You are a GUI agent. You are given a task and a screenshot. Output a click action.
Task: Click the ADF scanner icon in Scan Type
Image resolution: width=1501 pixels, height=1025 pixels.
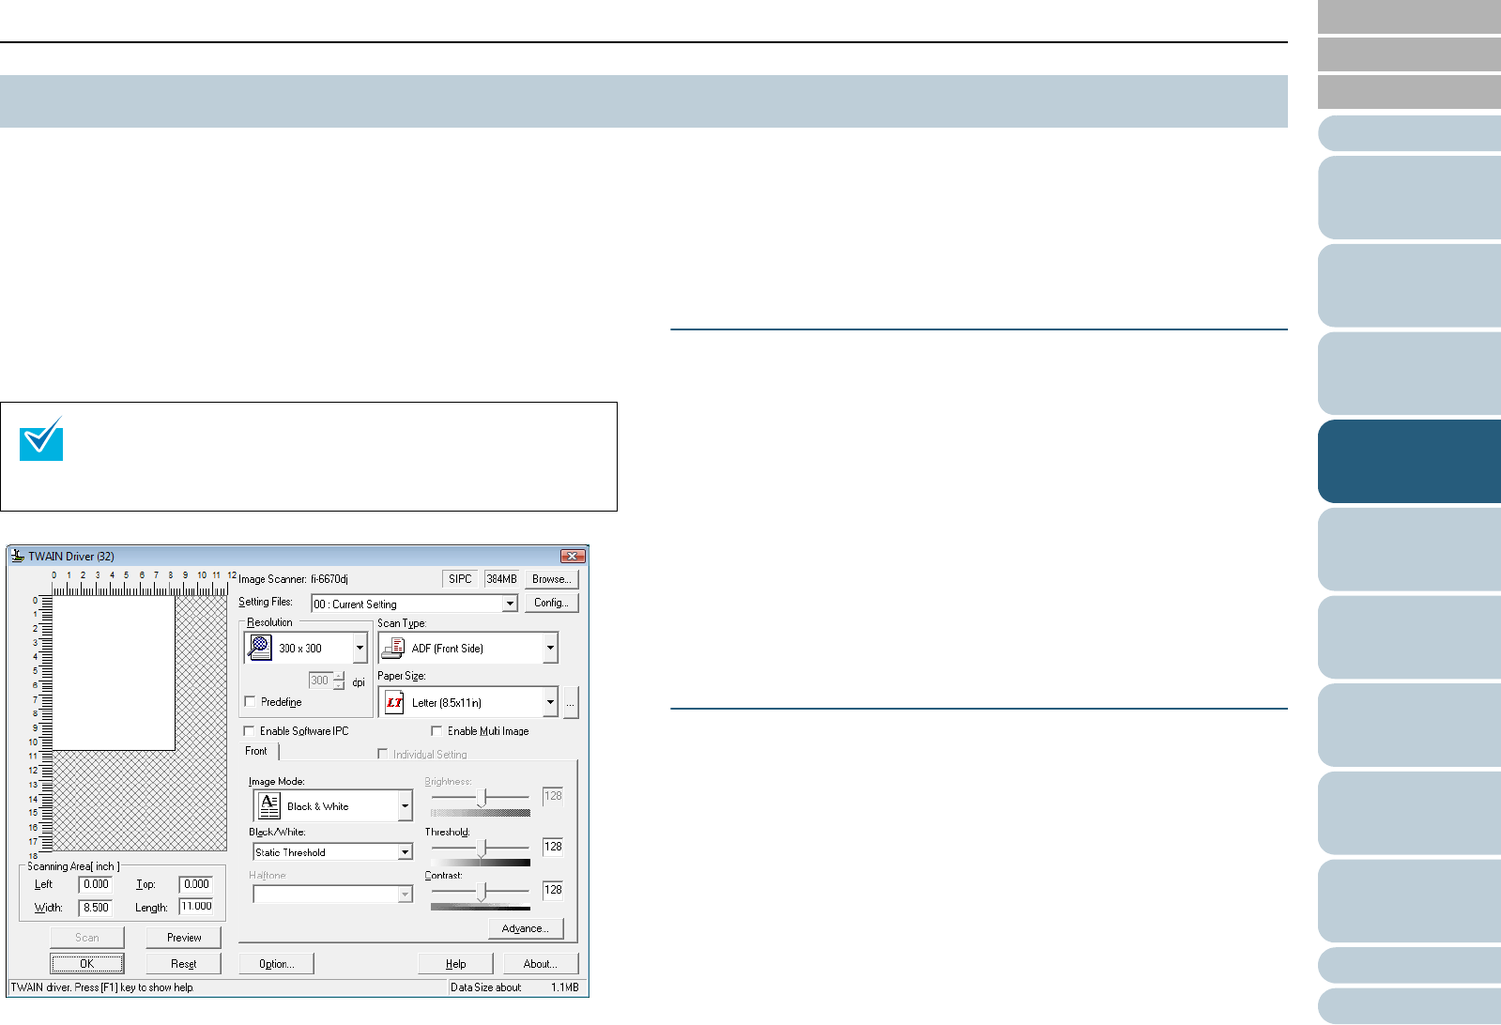click(x=392, y=648)
